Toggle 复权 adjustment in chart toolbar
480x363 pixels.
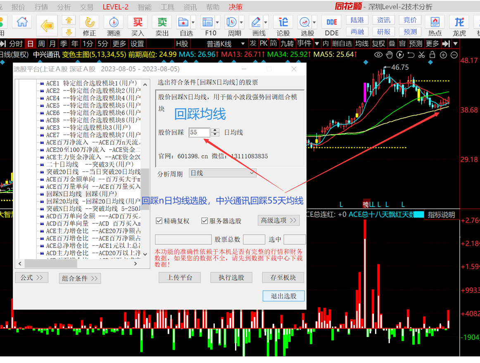click(378, 44)
